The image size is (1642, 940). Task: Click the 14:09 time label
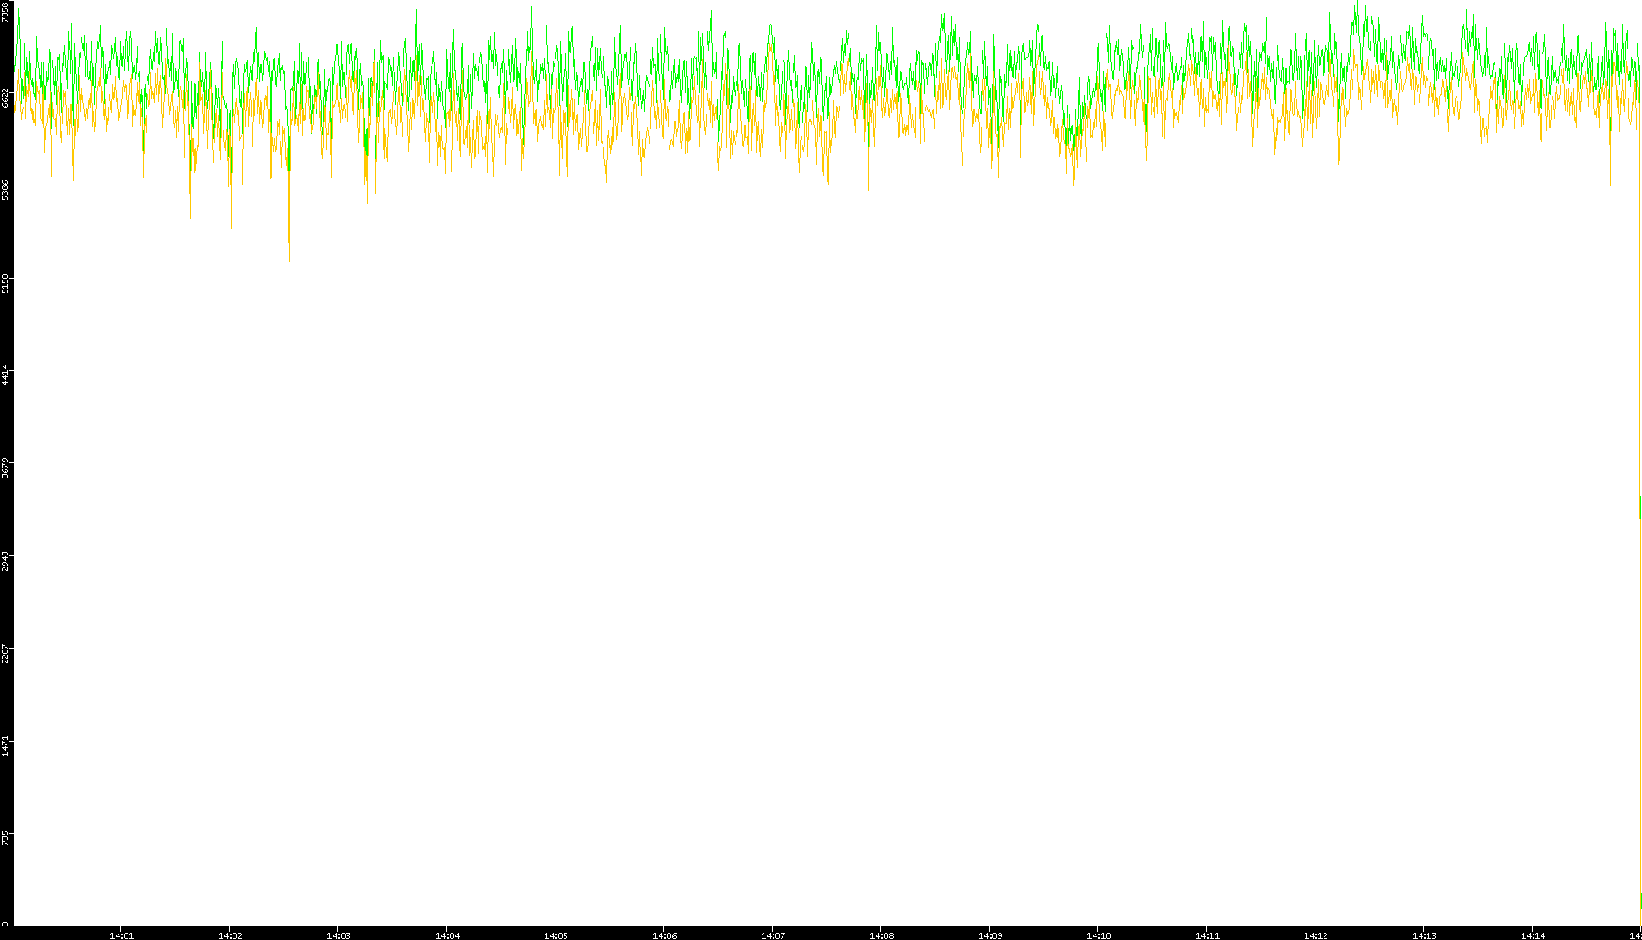(990, 935)
